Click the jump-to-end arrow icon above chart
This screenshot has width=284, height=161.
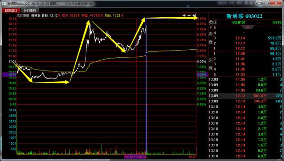click(194, 16)
